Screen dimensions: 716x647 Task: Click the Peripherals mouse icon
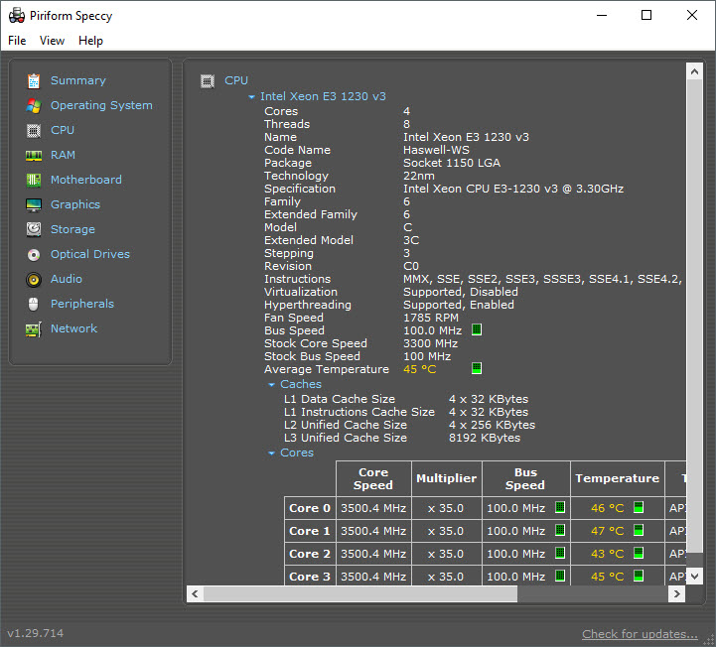point(34,304)
